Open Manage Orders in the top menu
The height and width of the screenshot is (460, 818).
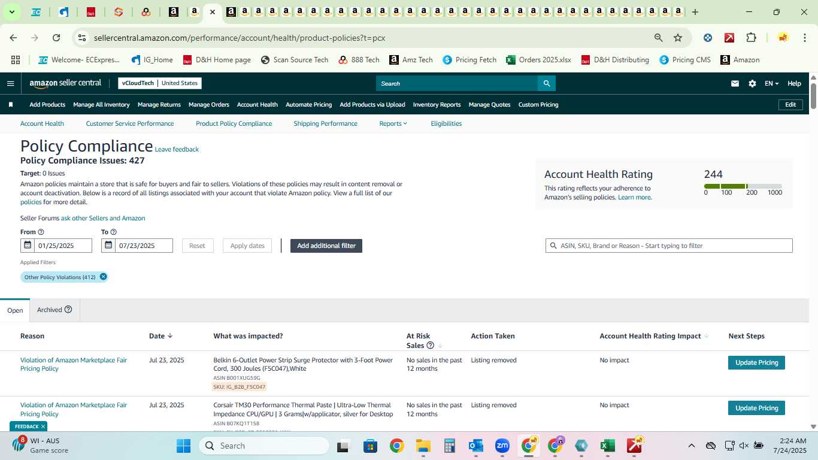209,105
